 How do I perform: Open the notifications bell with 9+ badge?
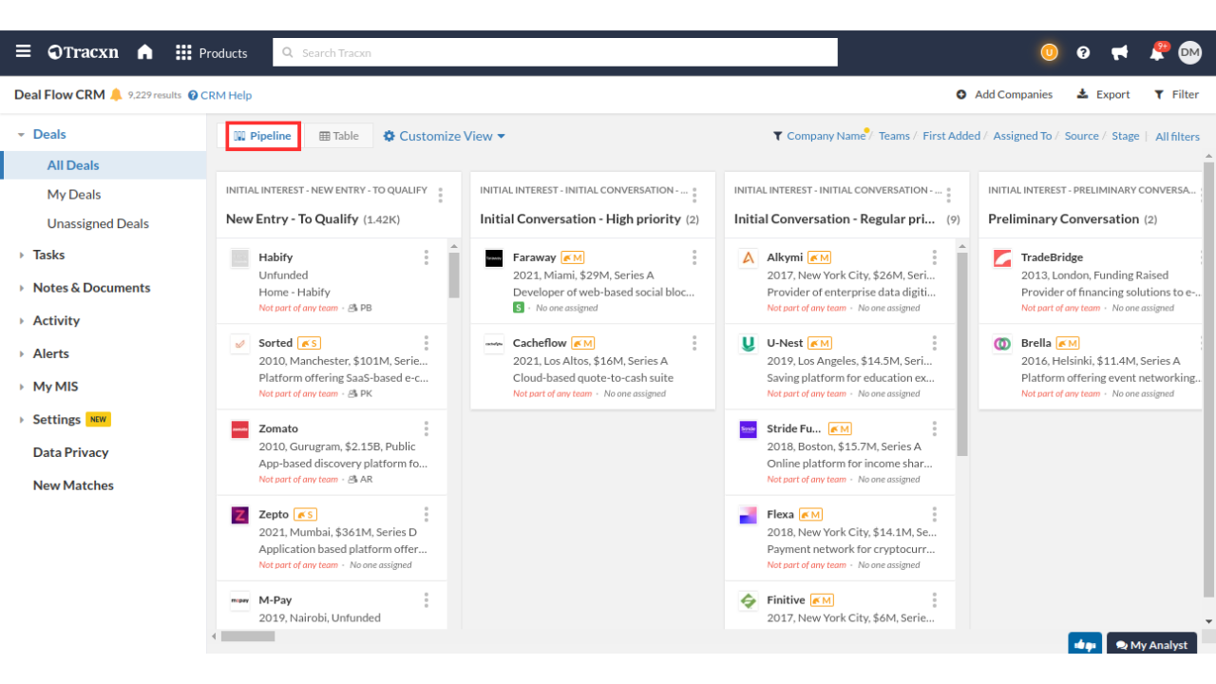(1156, 53)
